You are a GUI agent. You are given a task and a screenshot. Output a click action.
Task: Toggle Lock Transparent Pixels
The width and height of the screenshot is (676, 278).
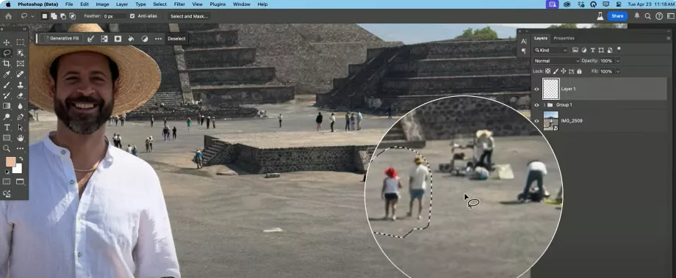[548, 71]
